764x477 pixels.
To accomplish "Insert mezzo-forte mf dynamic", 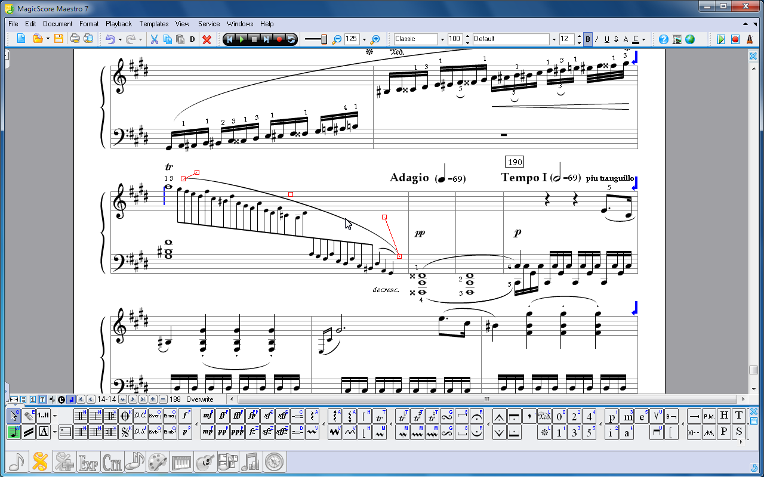I will (208, 416).
